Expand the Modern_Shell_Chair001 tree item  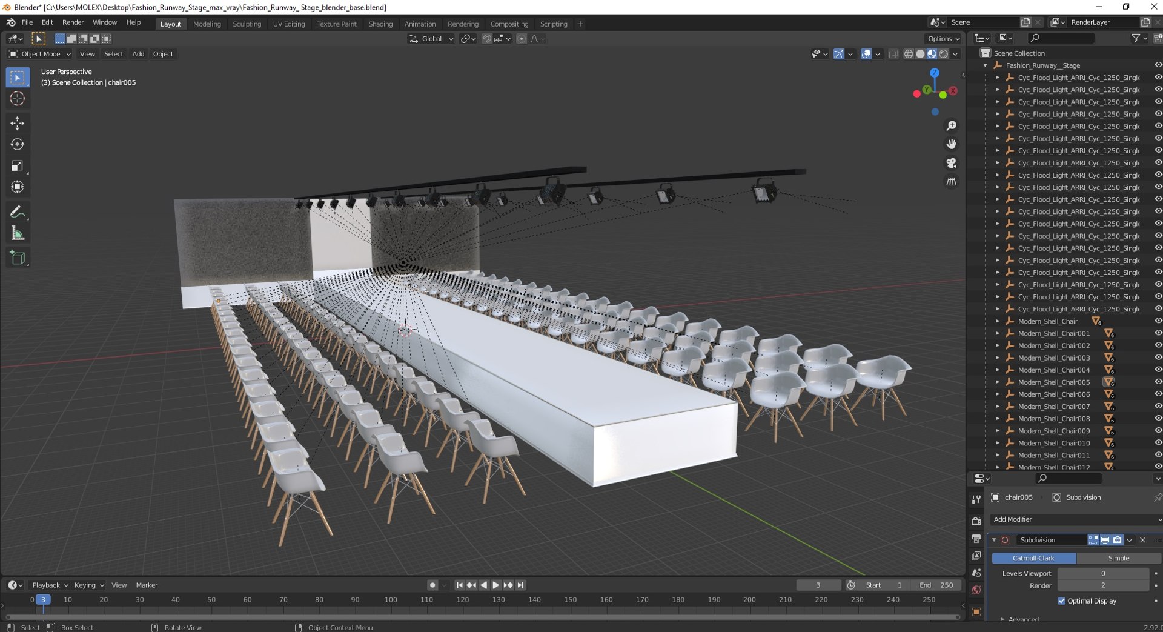tap(997, 333)
